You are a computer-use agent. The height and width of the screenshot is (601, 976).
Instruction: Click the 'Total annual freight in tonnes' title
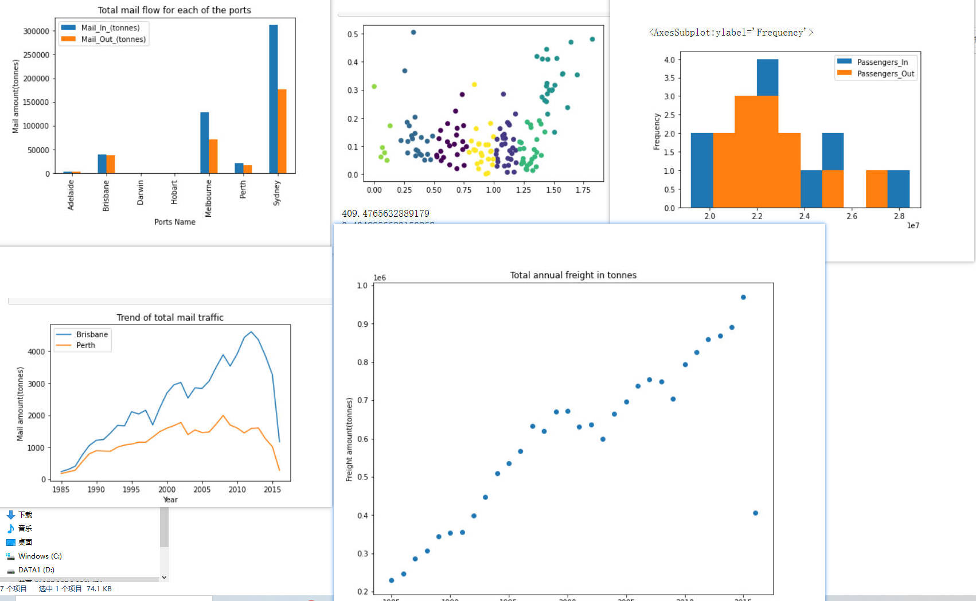(x=573, y=275)
